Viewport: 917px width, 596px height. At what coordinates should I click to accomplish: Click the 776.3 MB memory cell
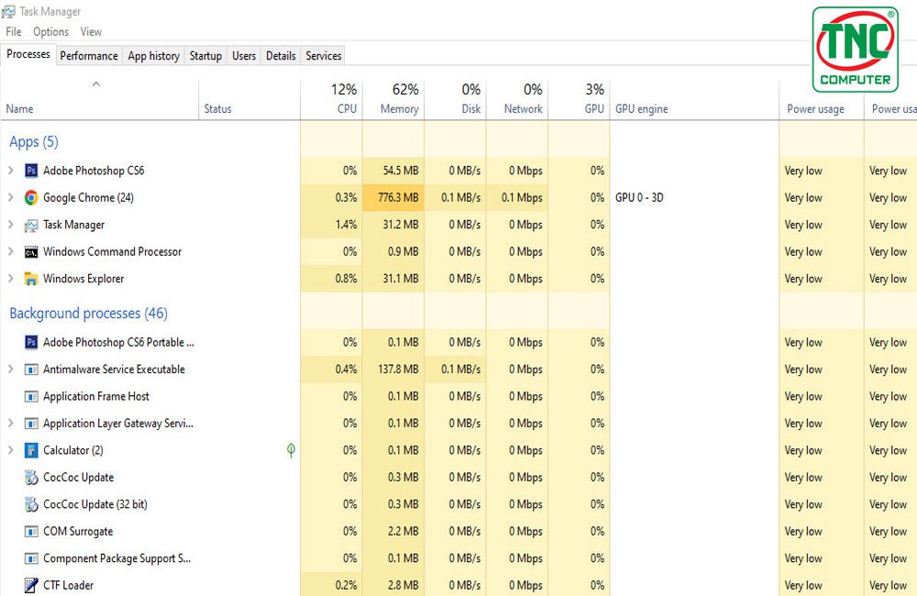point(393,198)
